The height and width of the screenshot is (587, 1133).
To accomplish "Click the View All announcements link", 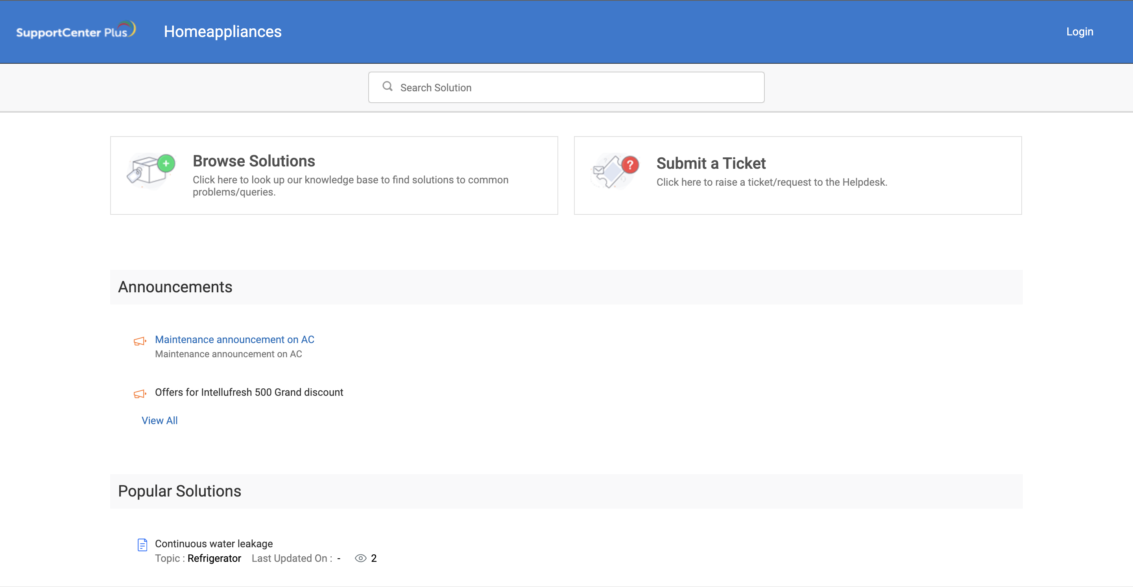I will tap(159, 420).
